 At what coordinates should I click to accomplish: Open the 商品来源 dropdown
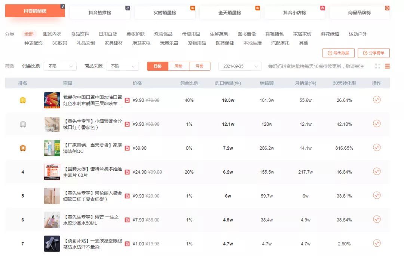pos(122,66)
